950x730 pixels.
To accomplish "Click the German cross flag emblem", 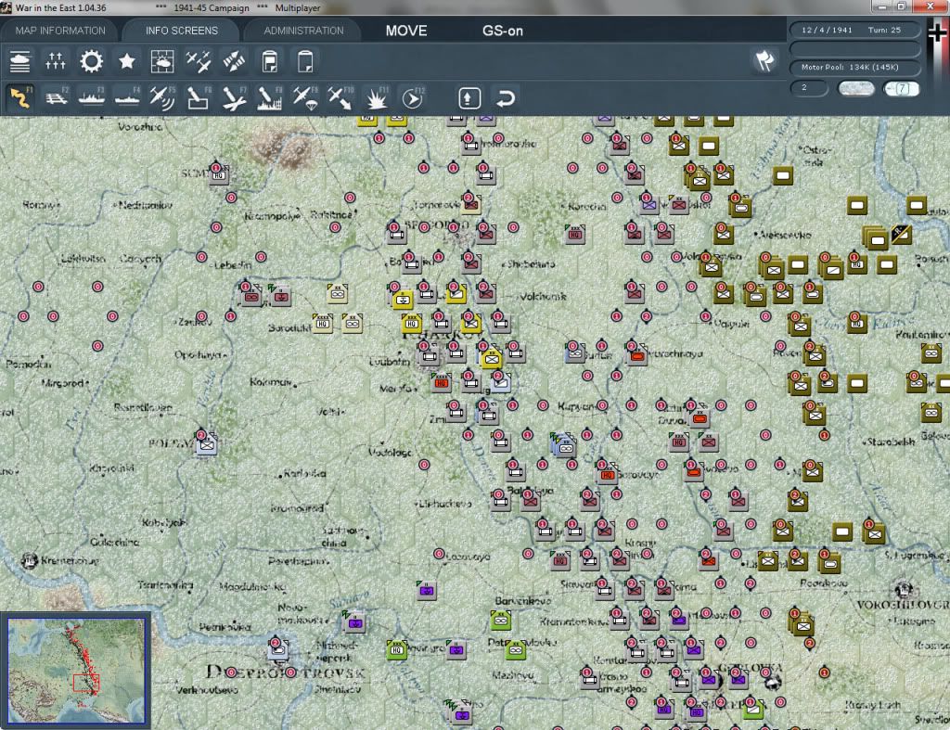I will (939, 32).
